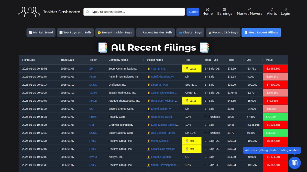Image resolution: width=307 pixels, height=172 pixels.
Task: Click 'Ask me anything insider trading related' tooltip
Action: (272, 150)
